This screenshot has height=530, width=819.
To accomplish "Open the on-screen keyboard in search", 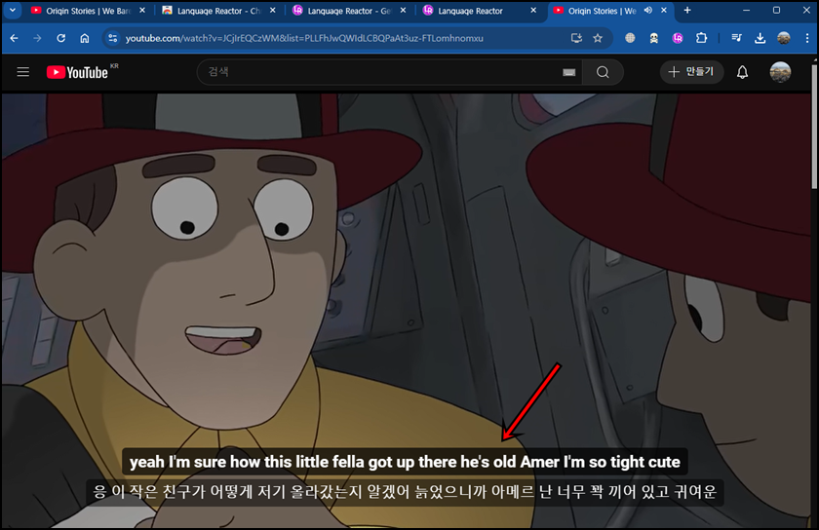I will pos(568,72).
